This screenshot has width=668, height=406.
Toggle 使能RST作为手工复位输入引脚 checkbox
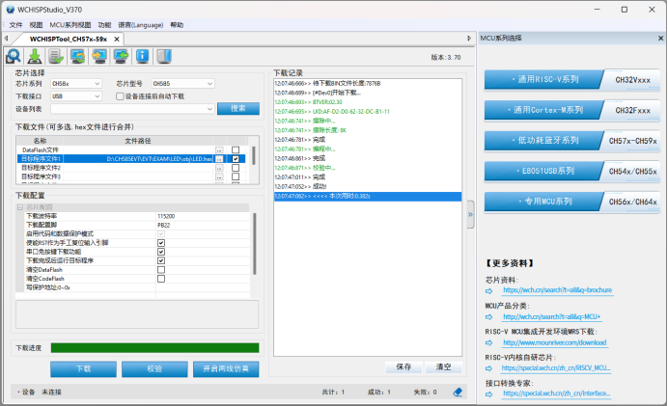[x=161, y=243]
